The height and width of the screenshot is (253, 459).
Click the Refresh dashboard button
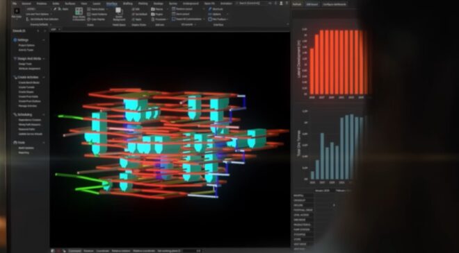click(297, 4)
